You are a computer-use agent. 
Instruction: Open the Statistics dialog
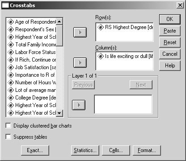tap(85, 150)
